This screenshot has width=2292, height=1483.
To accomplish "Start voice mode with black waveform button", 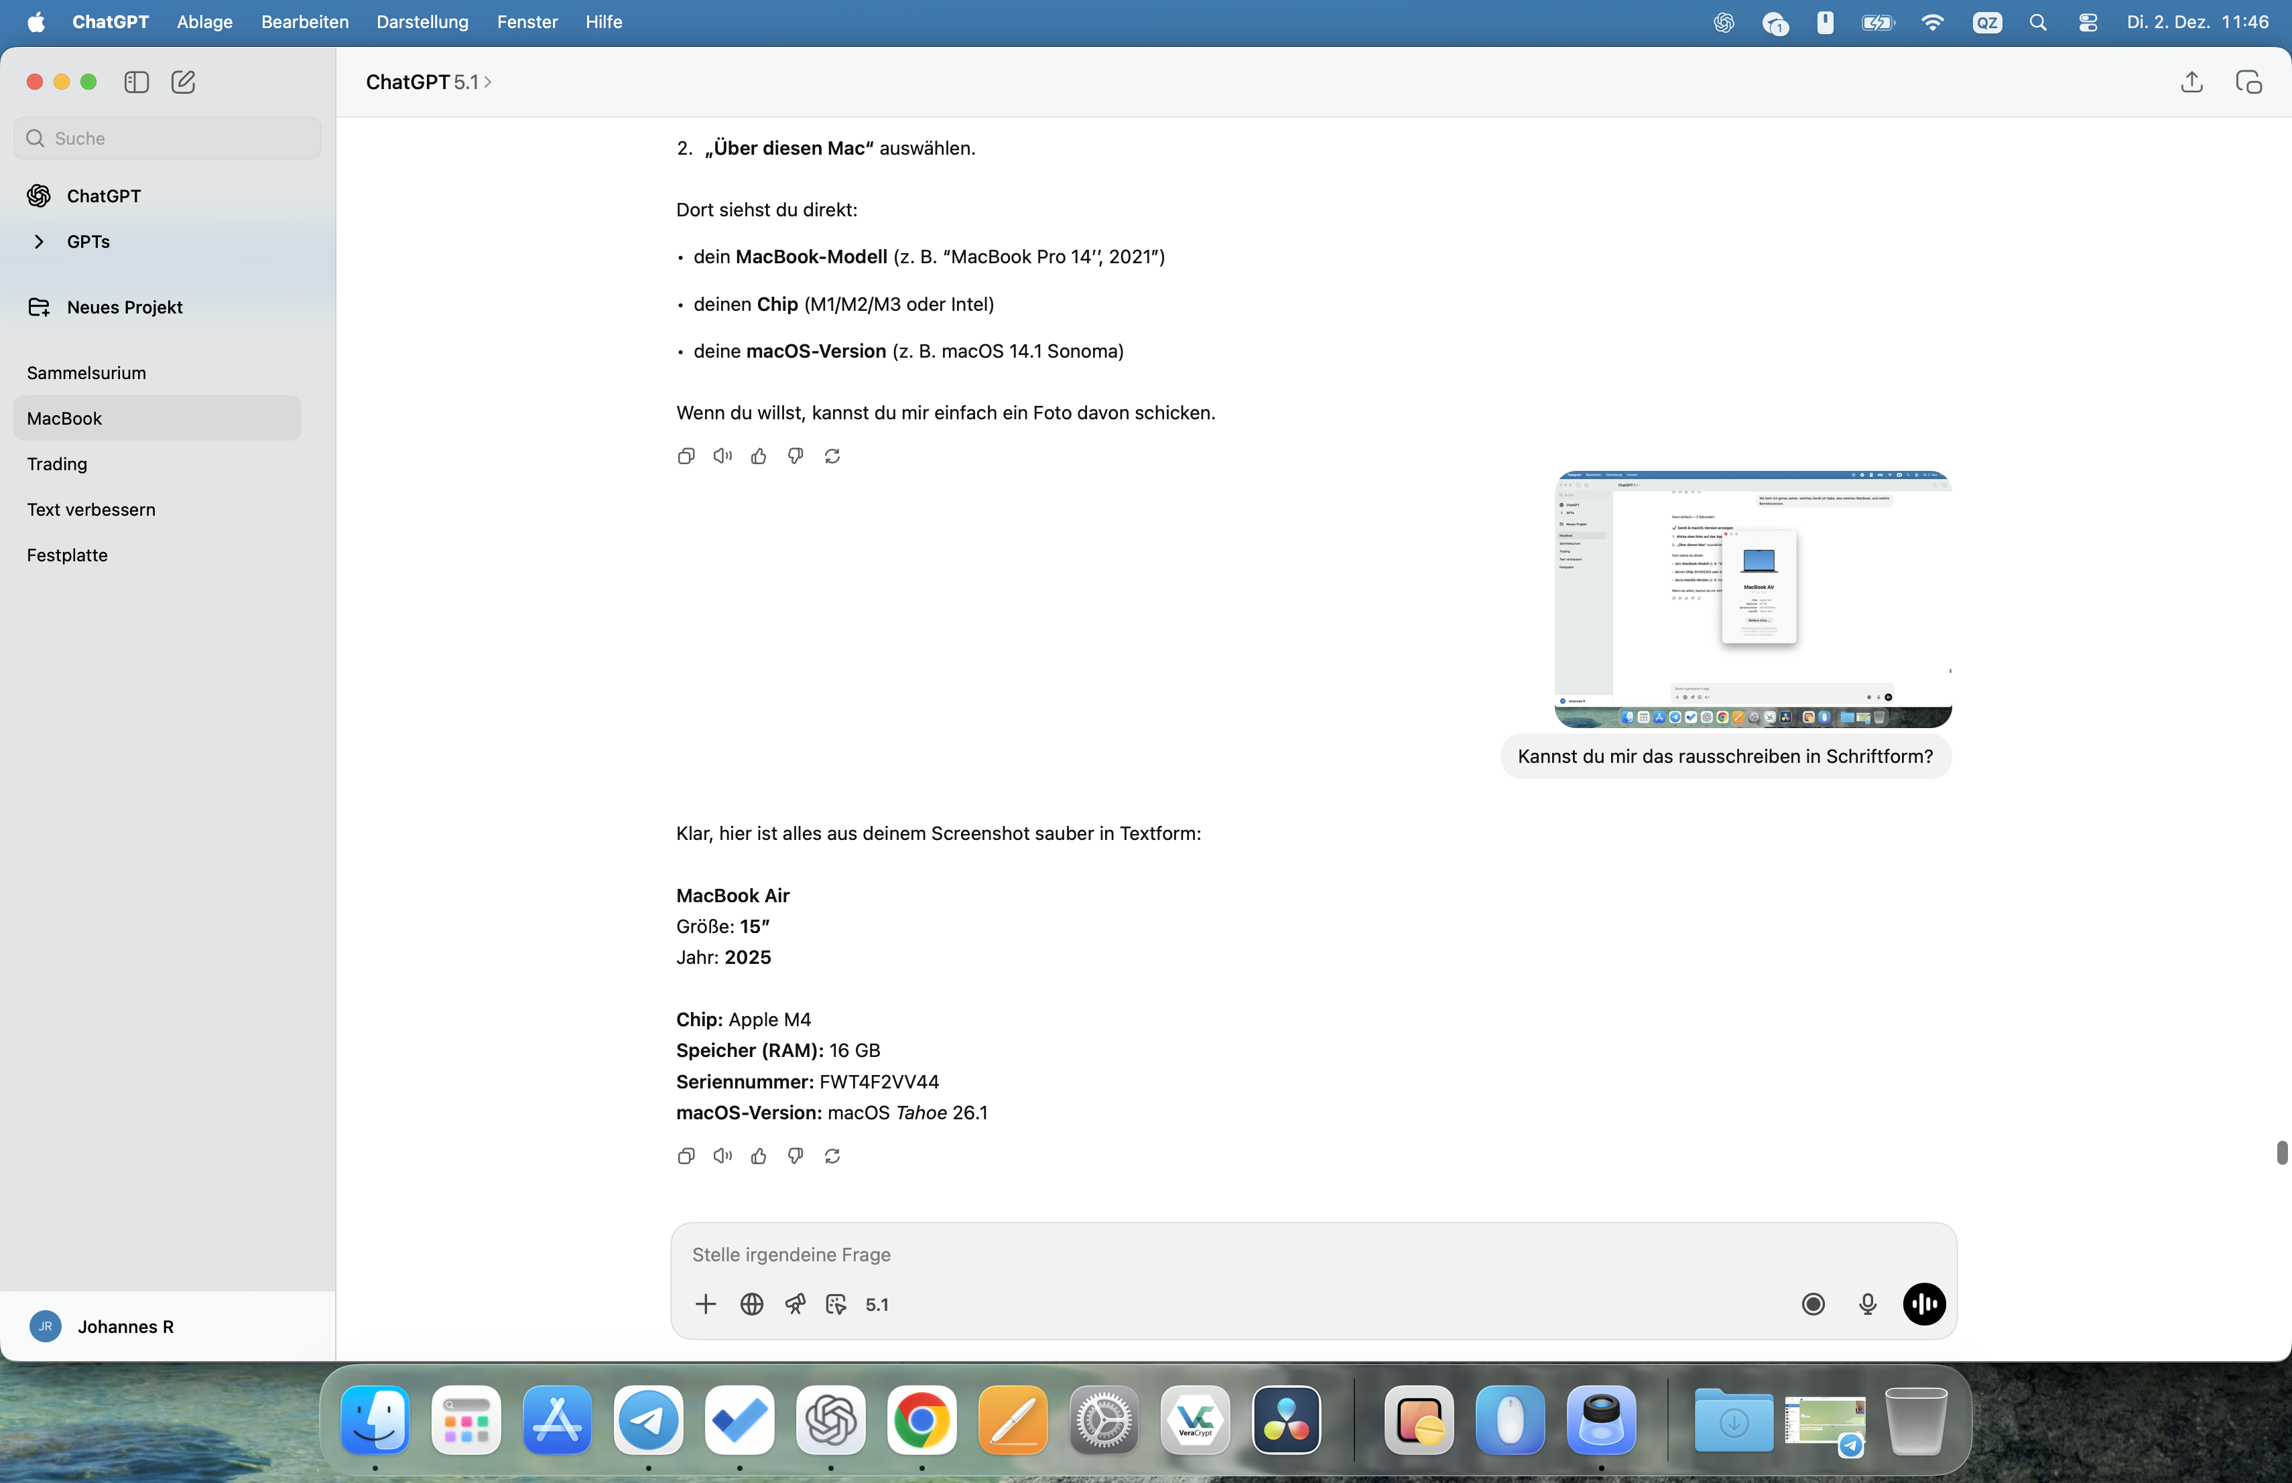I will tap(1924, 1304).
